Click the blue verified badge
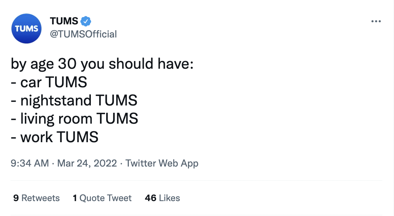Screen dimensions: 394x216 tap(85, 21)
